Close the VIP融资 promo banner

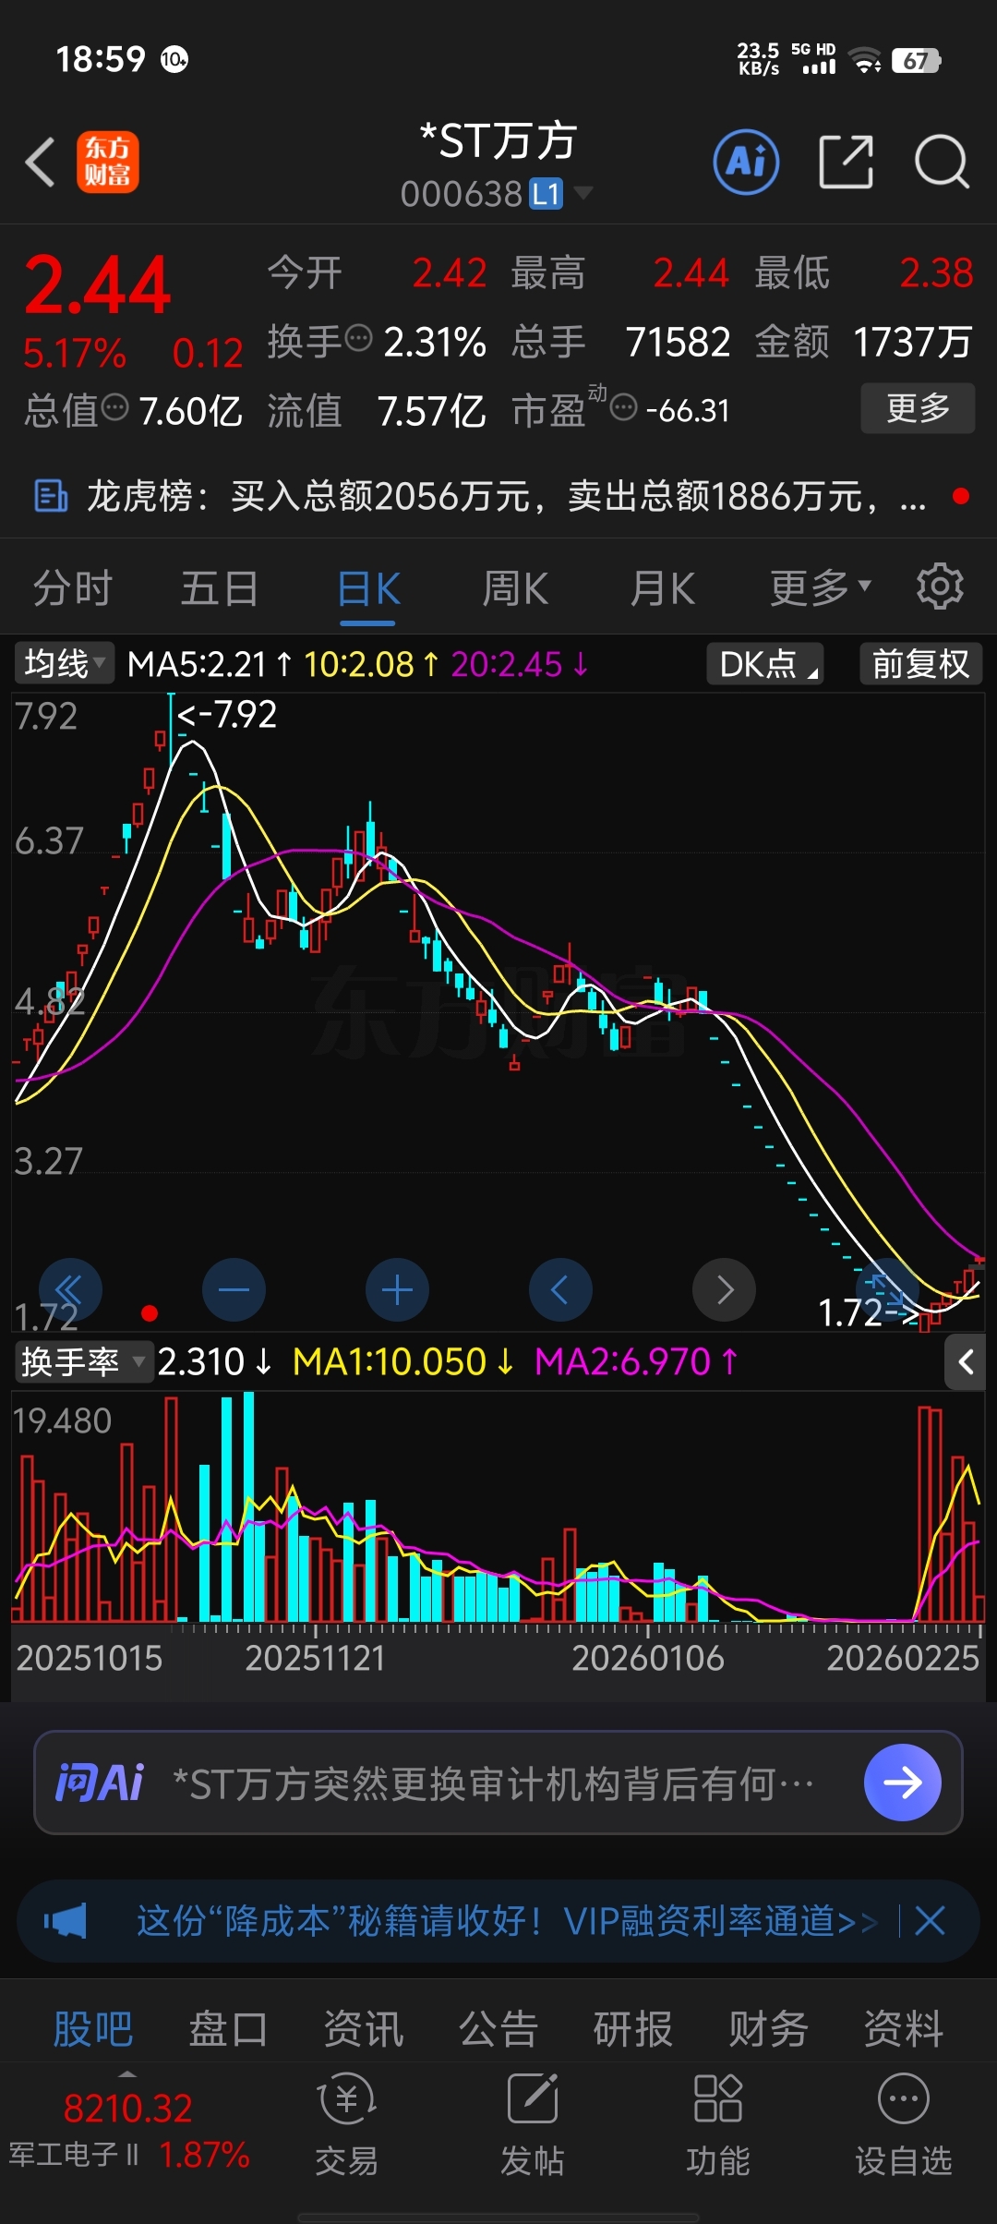(x=930, y=1921)
